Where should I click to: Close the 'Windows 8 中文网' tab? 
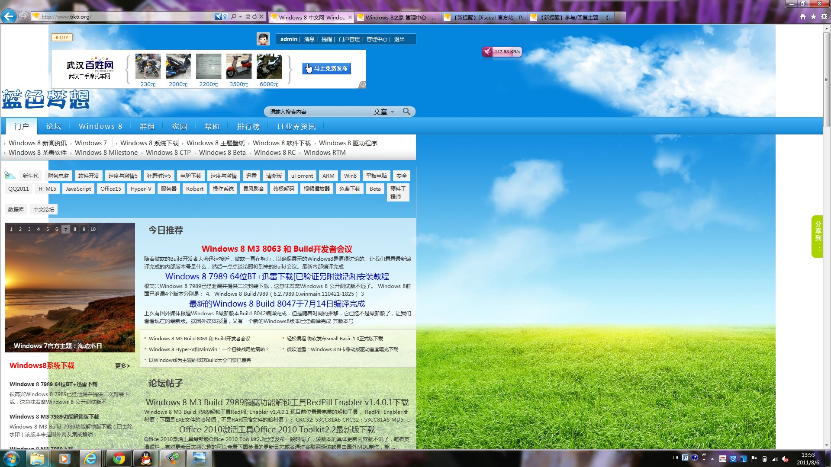(x=350, y=17)
